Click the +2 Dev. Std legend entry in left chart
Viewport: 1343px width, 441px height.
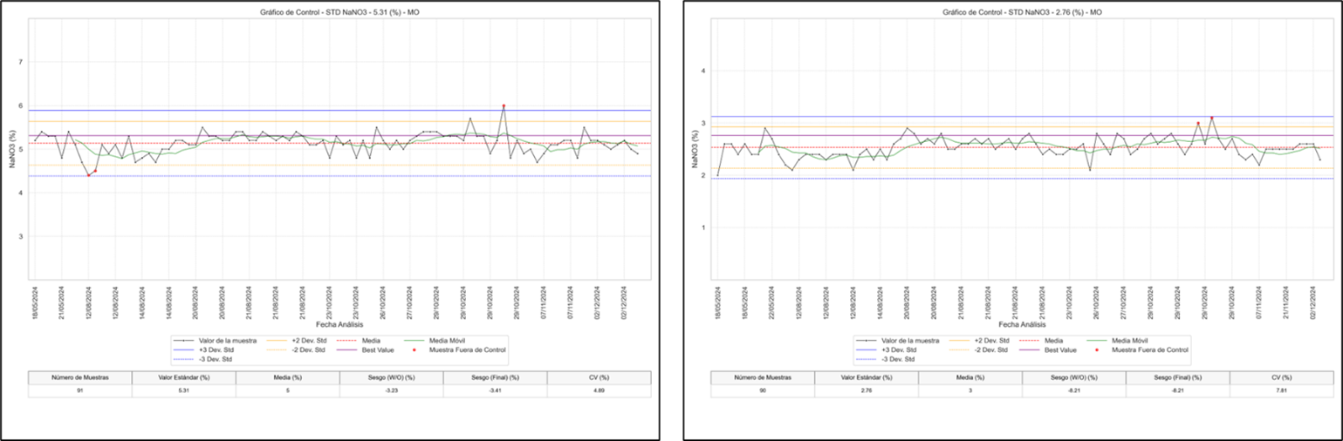pyautogui.click(x=290, y=340)
